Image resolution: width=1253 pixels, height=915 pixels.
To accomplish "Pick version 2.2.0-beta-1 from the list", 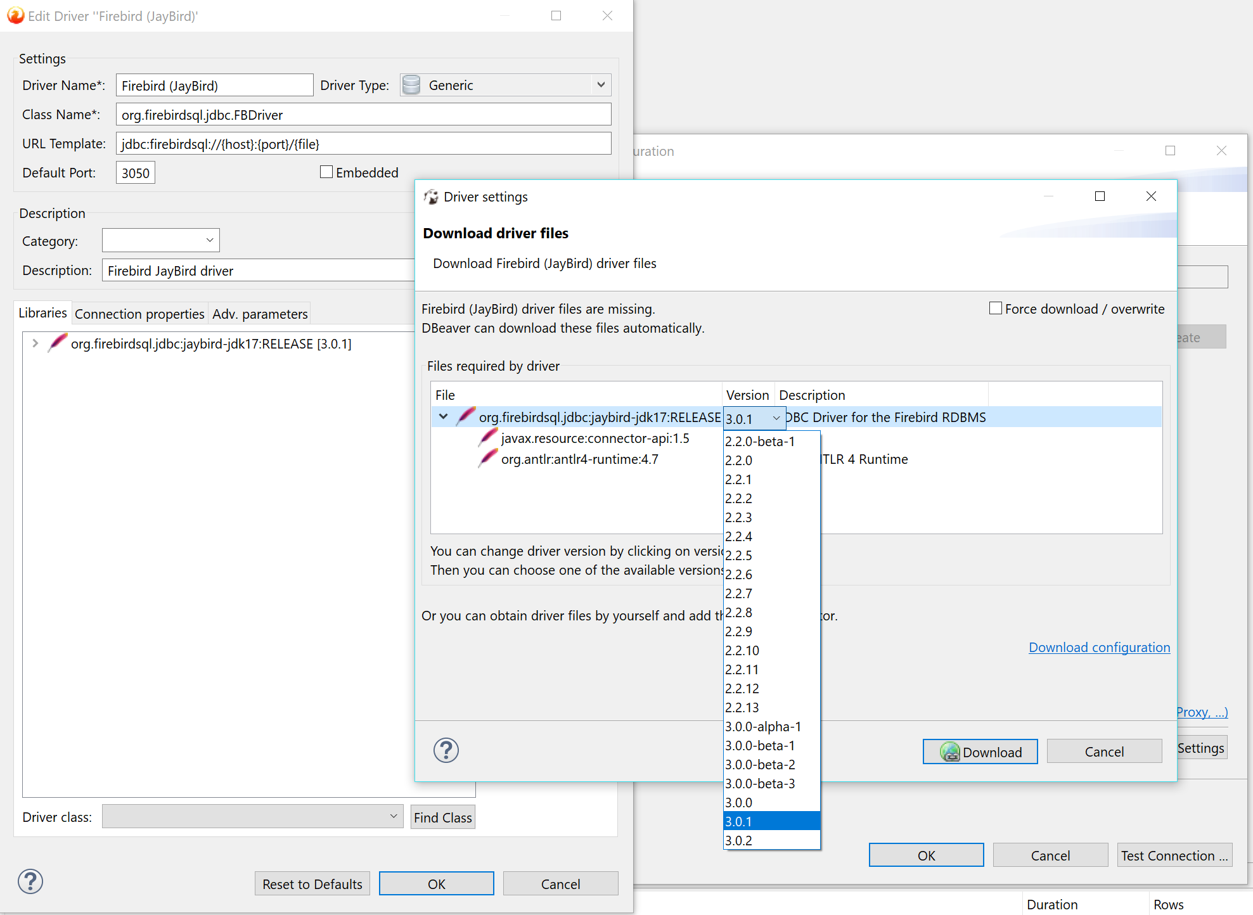I will 771,441.
